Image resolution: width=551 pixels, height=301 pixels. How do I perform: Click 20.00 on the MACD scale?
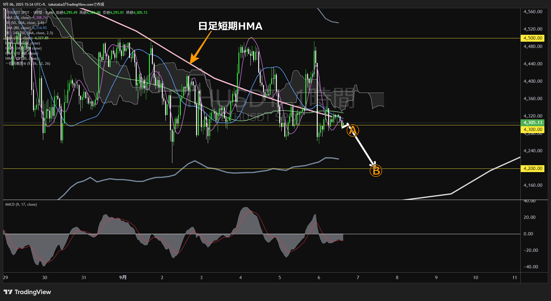click(529, 217)
